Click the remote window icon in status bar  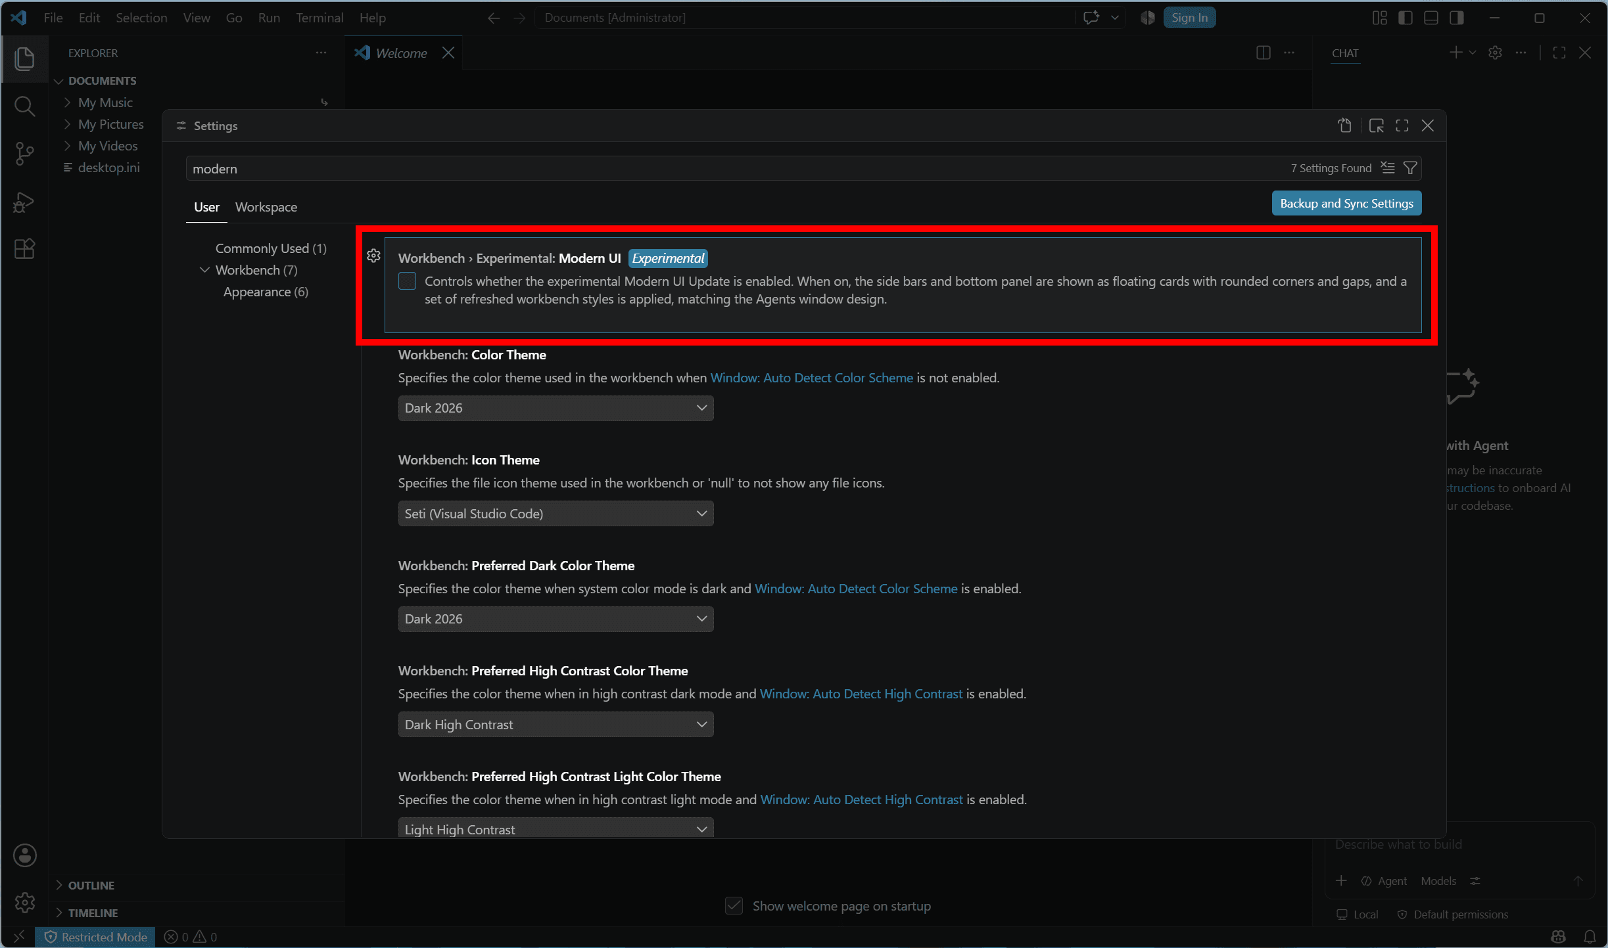click(x=18, y=937)
